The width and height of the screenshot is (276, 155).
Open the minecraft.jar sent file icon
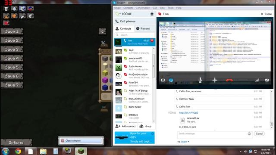click(x=182, y=121)
